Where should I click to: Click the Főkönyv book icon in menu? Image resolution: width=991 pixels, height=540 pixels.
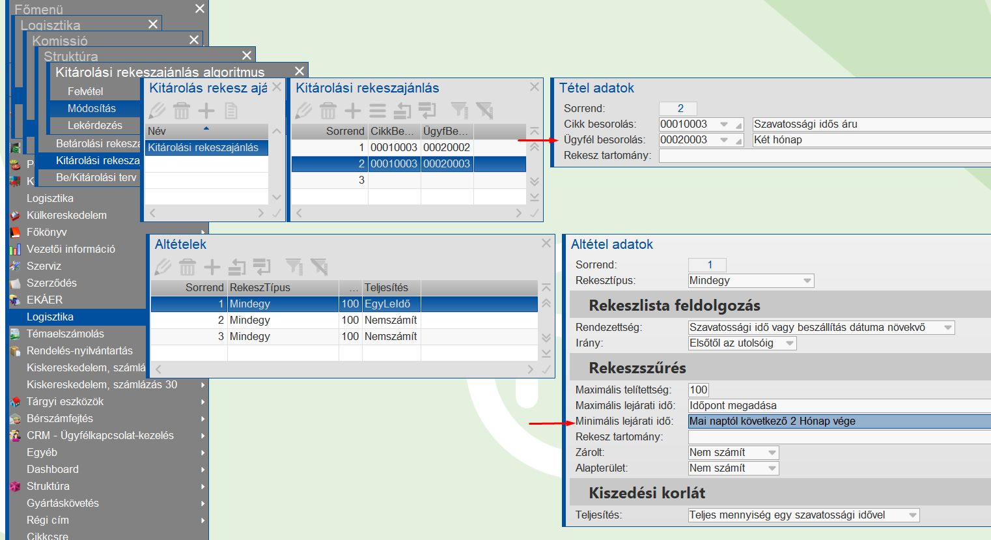click(x=15, y=233)
